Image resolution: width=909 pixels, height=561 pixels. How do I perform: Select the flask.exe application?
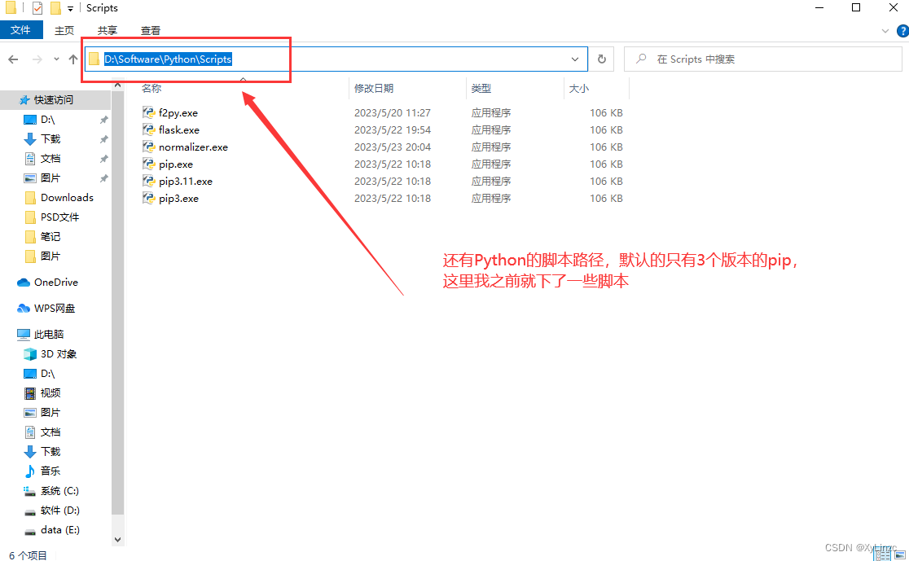[178, 129]
